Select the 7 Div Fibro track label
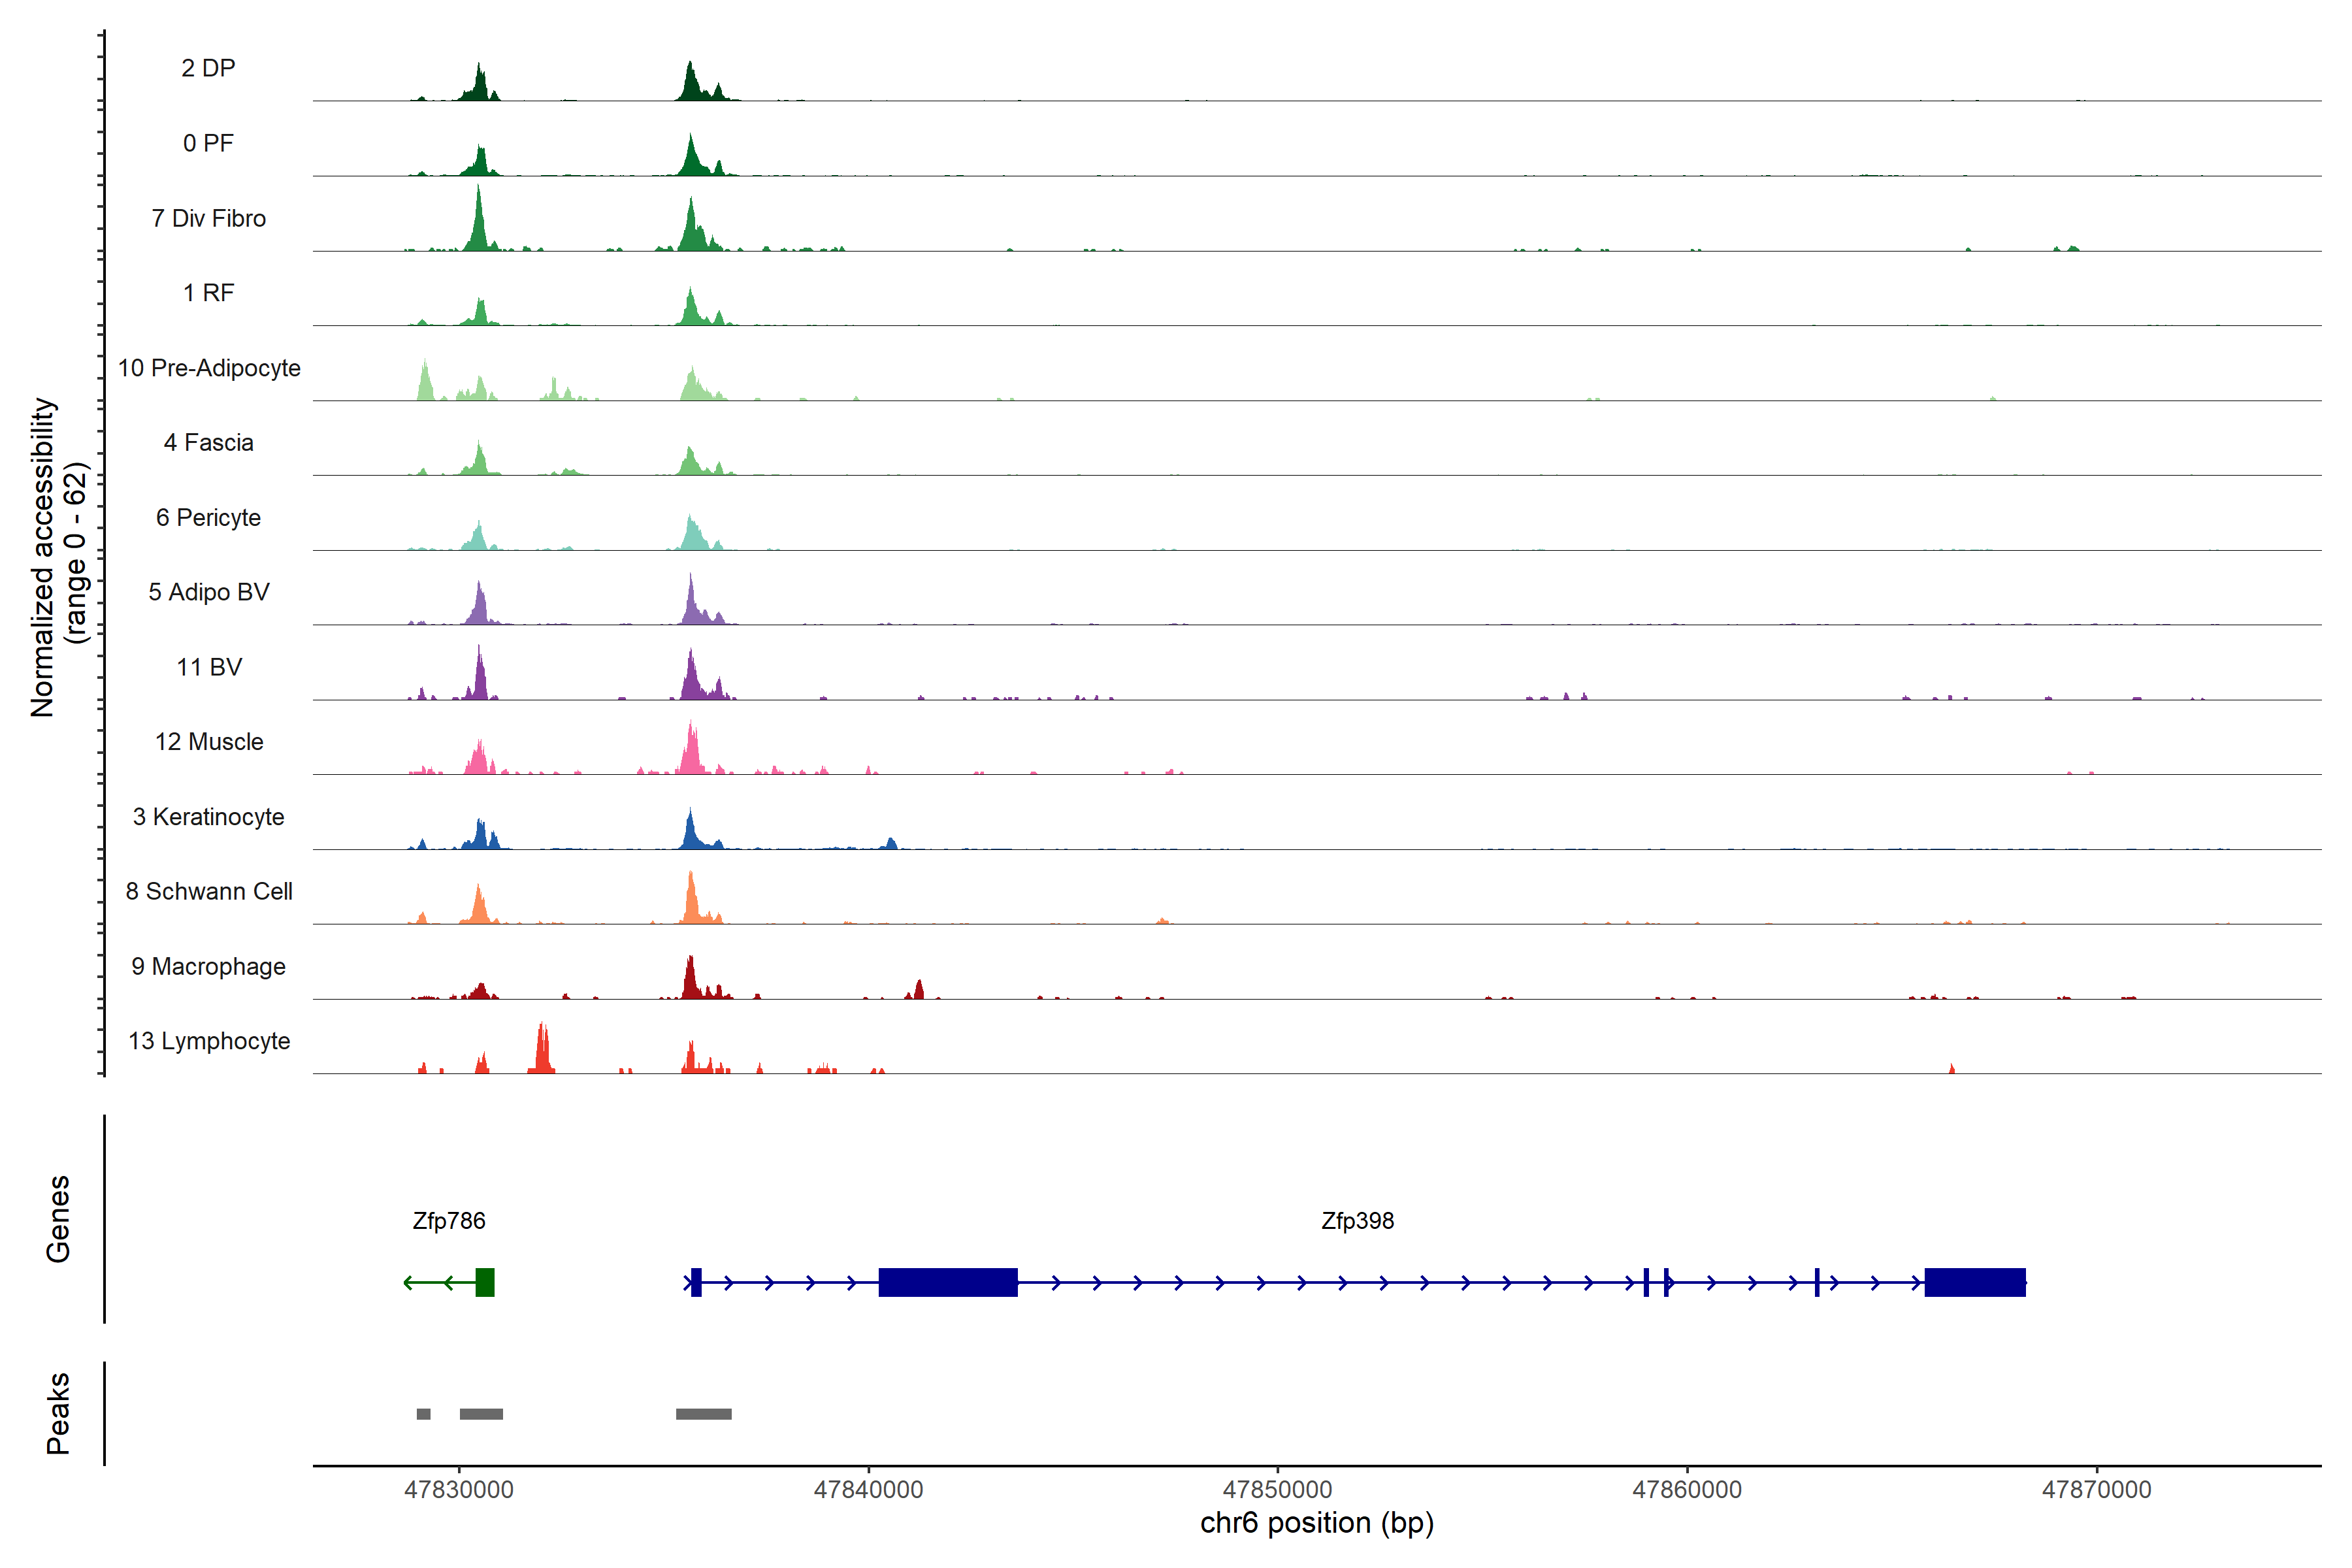Screen dimensions: 2352x1568 tap(208, 218)
